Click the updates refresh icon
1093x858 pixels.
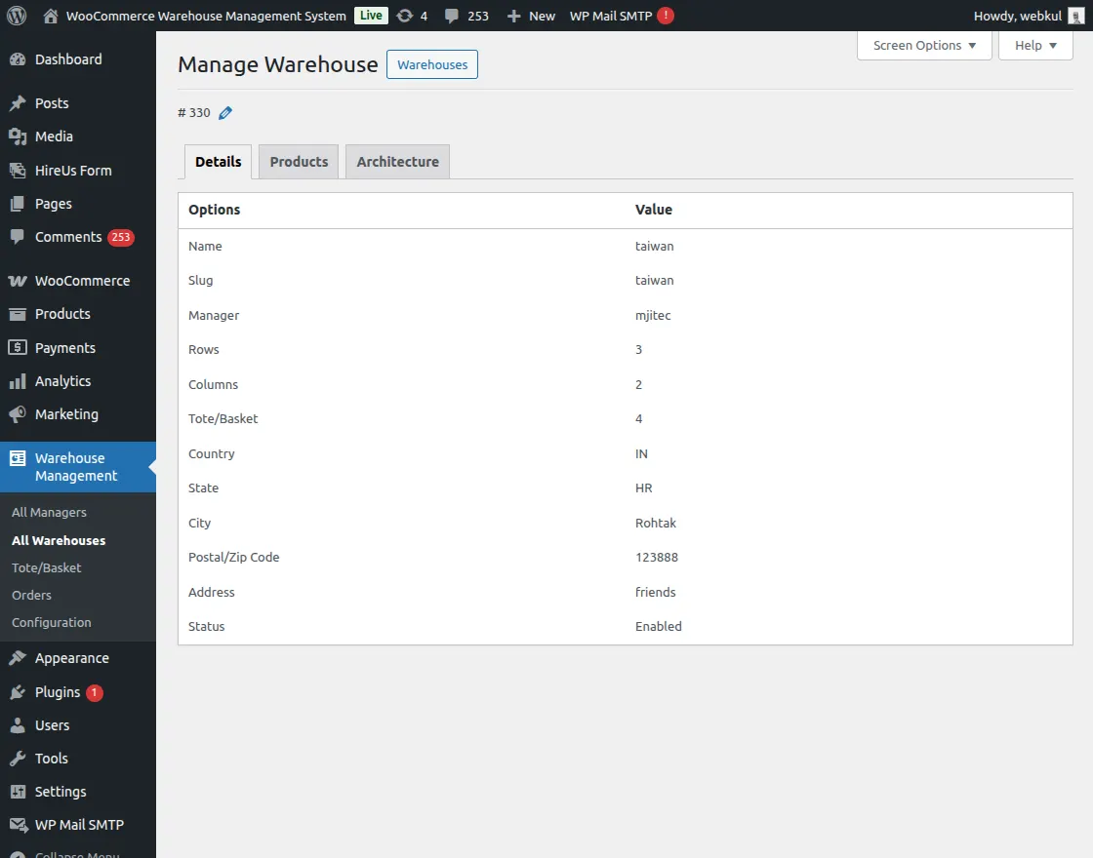click(x=404, y=16)
